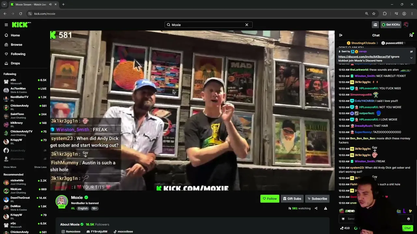Screen dimensions: 417x234
Task: Clear the Moxie search text
Action: [247, 25]
